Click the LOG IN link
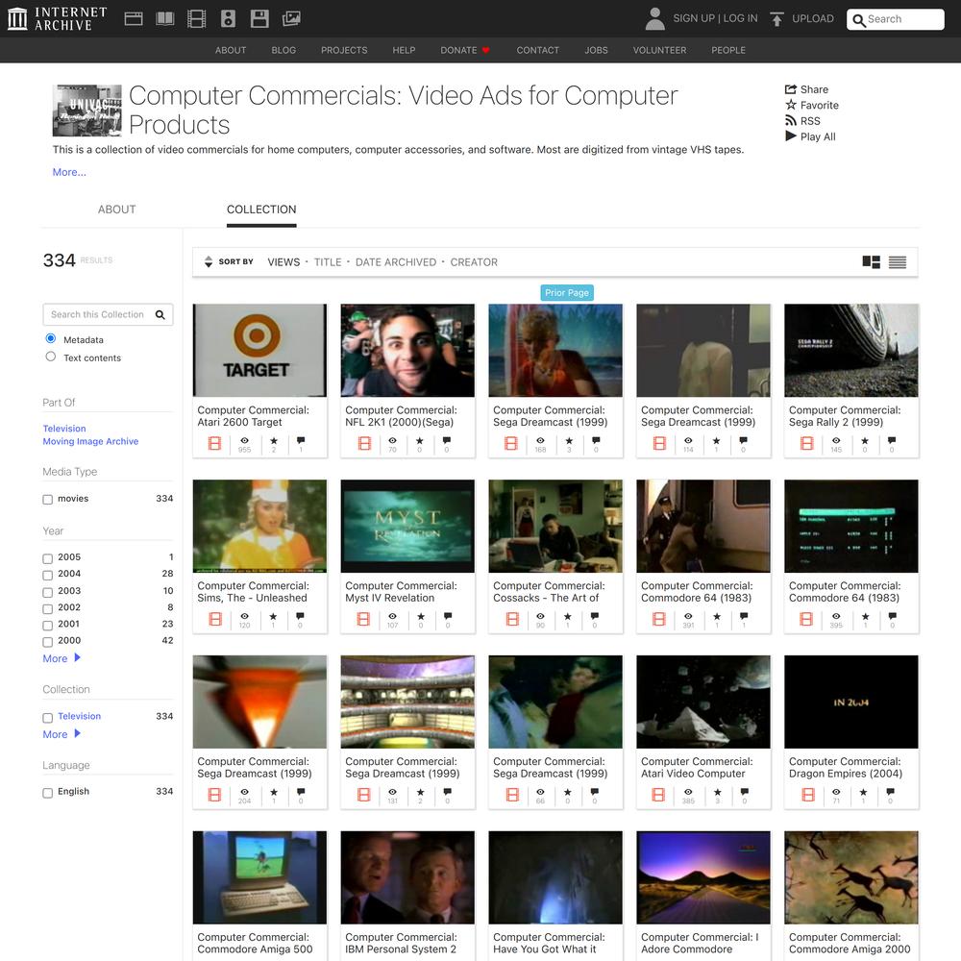This screenshot has width=961, height=961. click(740, 18)
